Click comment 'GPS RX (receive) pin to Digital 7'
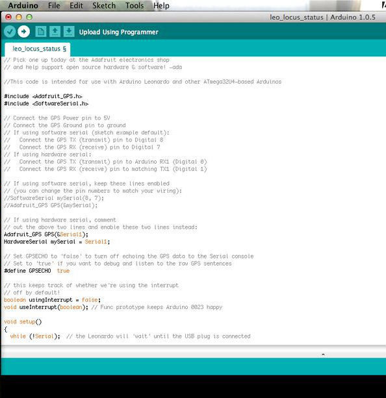The width and height of the screenshot is (386, 398). 82,147
